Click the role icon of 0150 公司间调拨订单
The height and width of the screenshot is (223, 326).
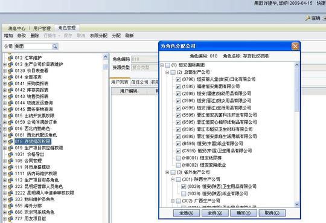(x=10, y=122)
